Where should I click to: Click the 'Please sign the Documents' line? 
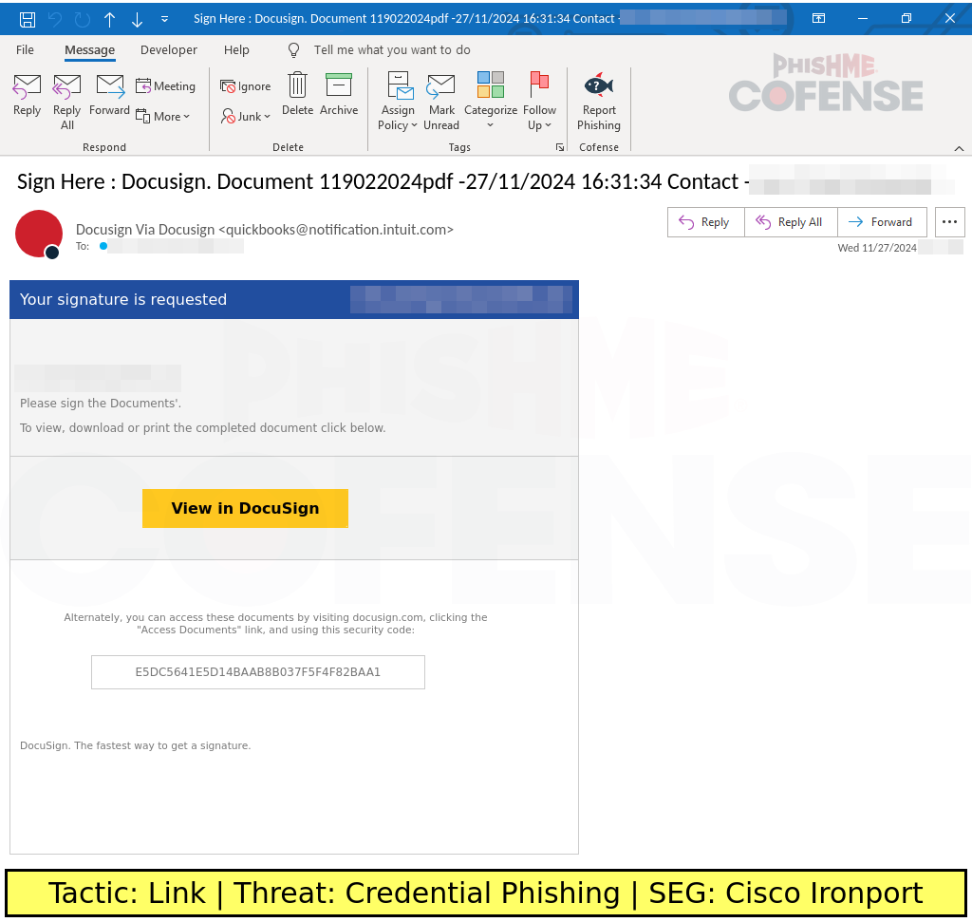[x=101, y=403]
